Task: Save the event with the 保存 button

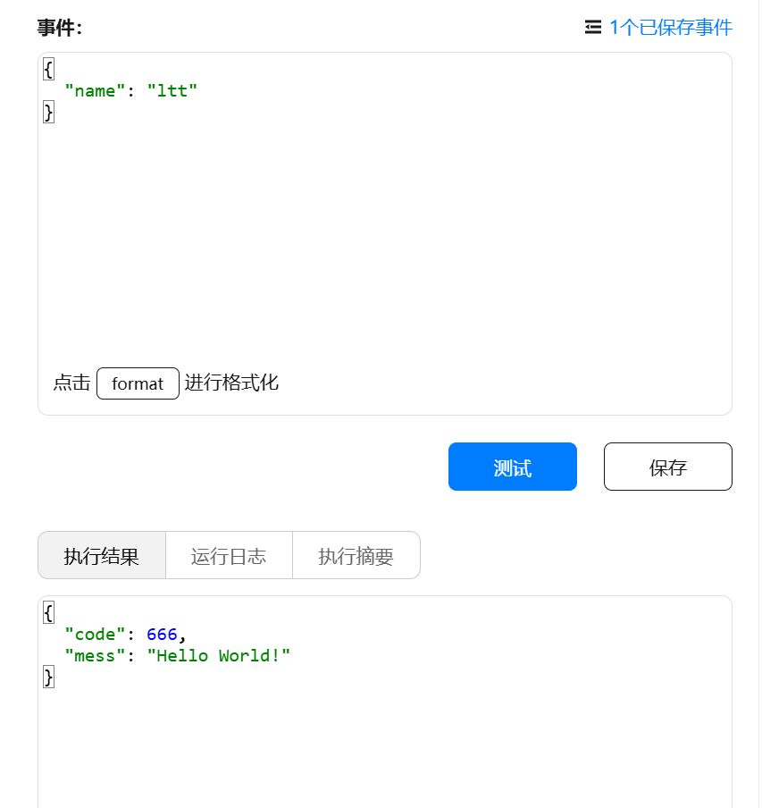Action: pyautogui.click(x=668, y=467)
